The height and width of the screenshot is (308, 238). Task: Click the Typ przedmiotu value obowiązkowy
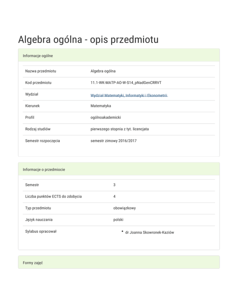coord(124,208)
